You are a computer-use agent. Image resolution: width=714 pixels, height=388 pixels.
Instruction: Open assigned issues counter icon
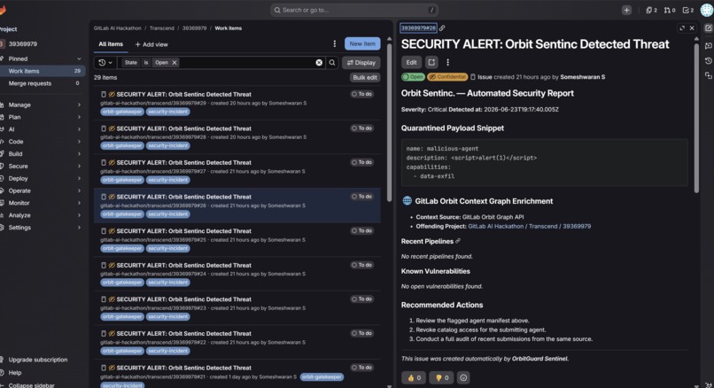click(x=652, y=10)
